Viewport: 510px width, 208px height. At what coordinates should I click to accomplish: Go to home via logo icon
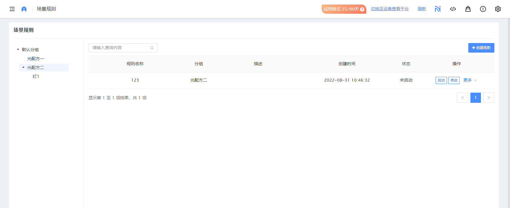24,9
